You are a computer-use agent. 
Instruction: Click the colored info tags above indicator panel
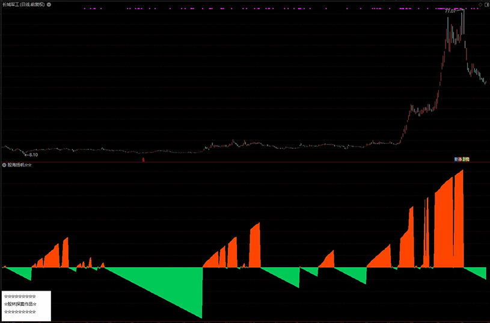[x=462, y=159]
